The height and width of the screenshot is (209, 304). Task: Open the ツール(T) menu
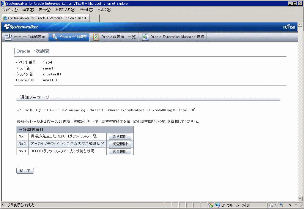tap(86, 10)
